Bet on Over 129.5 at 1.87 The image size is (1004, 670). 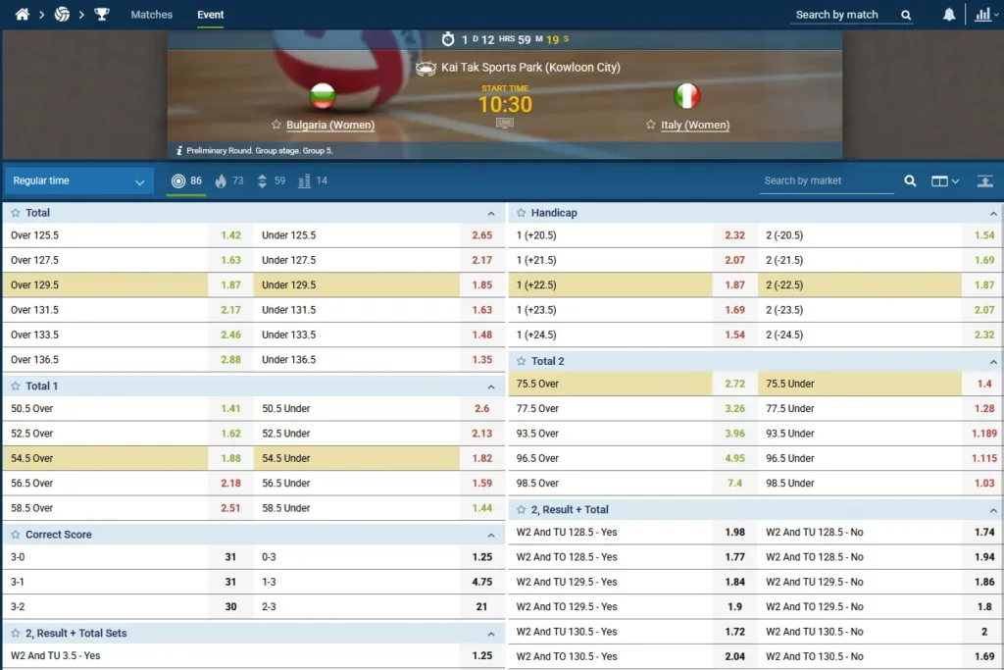coord(230,284)
